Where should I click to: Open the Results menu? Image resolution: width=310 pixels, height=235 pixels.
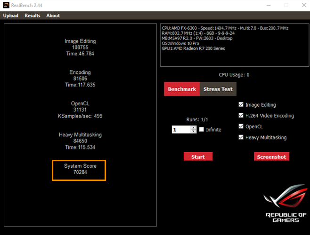(33, 16)
